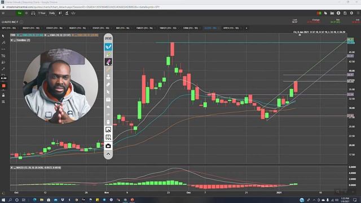Screen dimensions: 361x203
Task: Open the 1 Year range dropdown
Action: [42, 13]
